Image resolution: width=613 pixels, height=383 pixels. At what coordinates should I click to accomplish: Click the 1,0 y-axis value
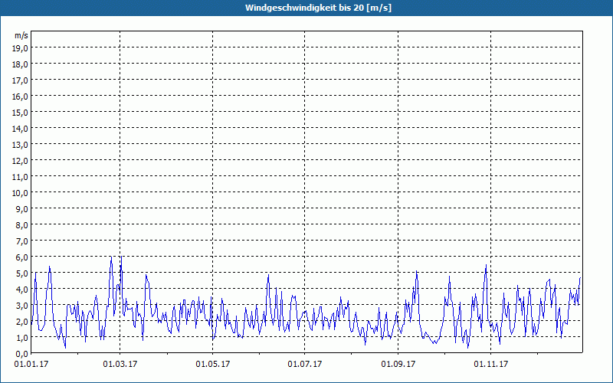[21, 337]
